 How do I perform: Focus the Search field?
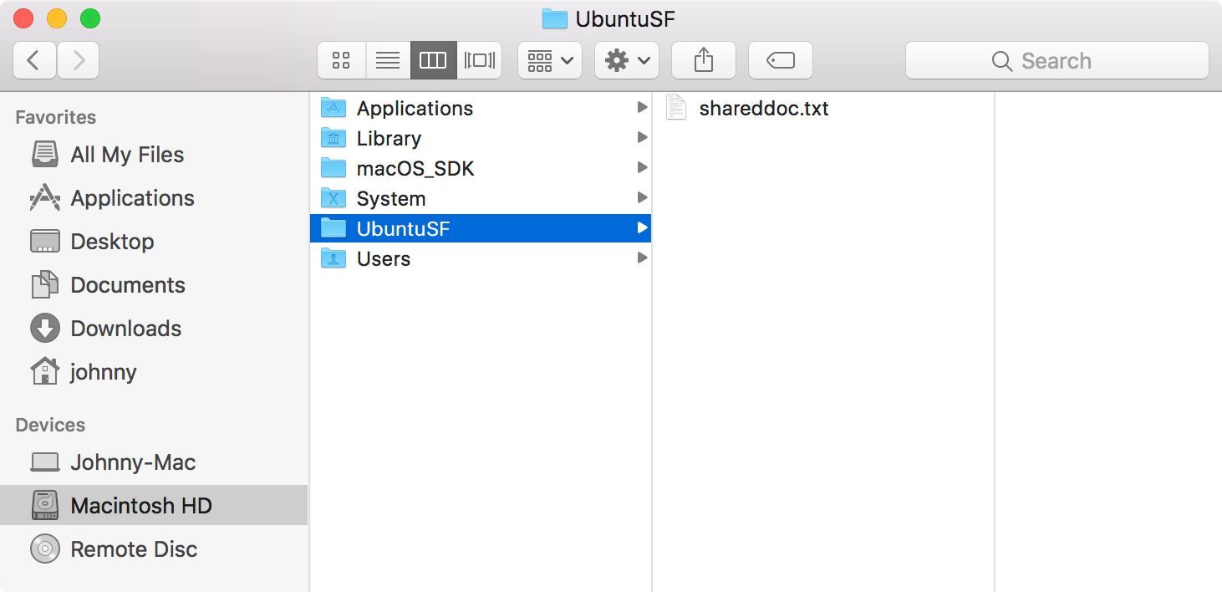[x=1057, y=60]
